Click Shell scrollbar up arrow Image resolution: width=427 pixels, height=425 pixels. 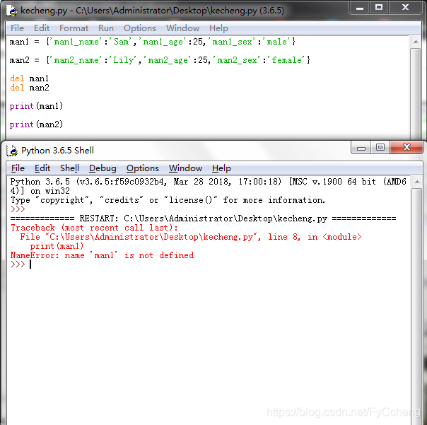[x=417, y=182]
